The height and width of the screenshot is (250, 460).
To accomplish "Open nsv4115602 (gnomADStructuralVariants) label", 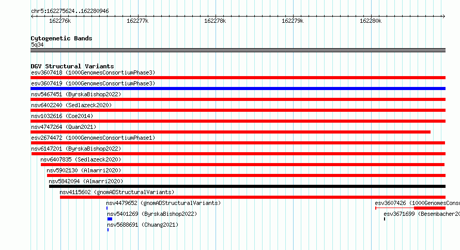I will [117, 192].
